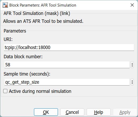This screenshot has height=117, width=138.
Task: Click the 'Parameters' group heading
Action: (15, 31)
